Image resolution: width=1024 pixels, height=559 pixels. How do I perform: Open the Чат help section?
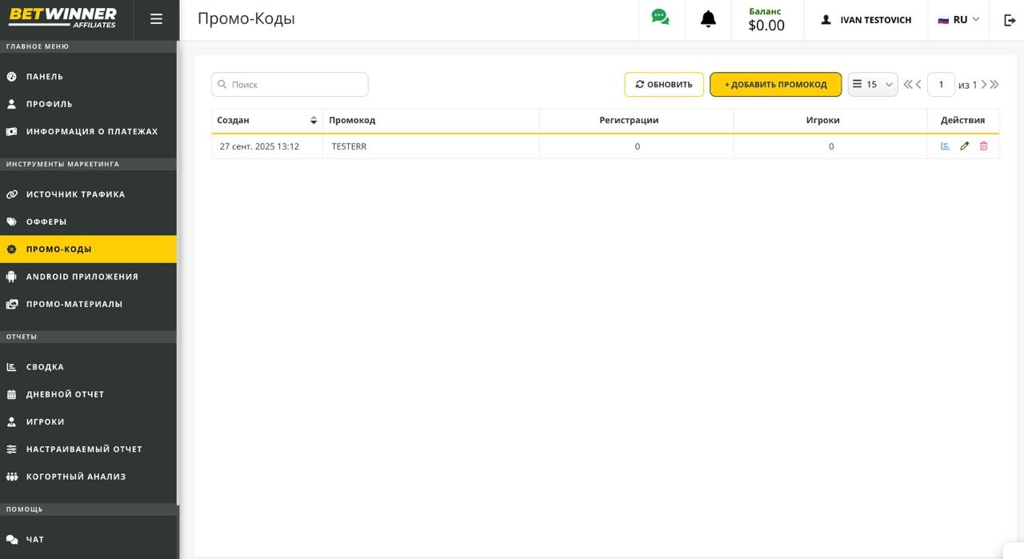coord(35,538)
